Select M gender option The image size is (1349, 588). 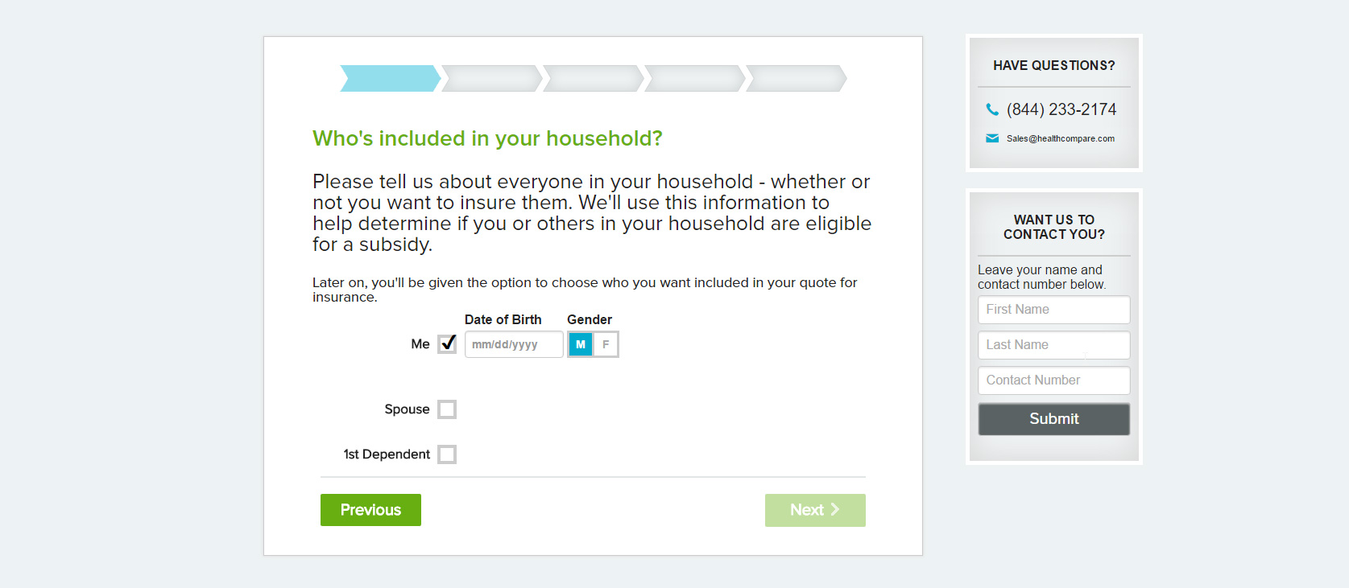coord(581,344)
